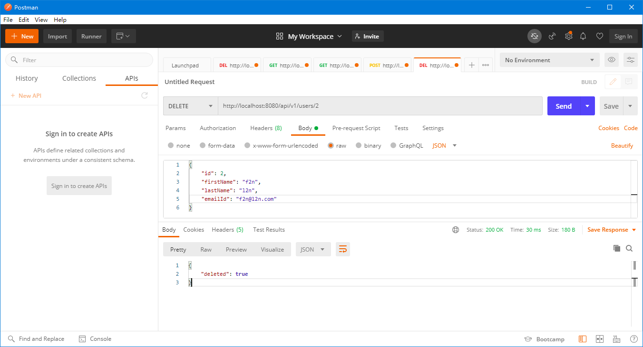Click the network globe icon near Status
Viewport: 643px width, 347px height.
click(x=456, y=230)
